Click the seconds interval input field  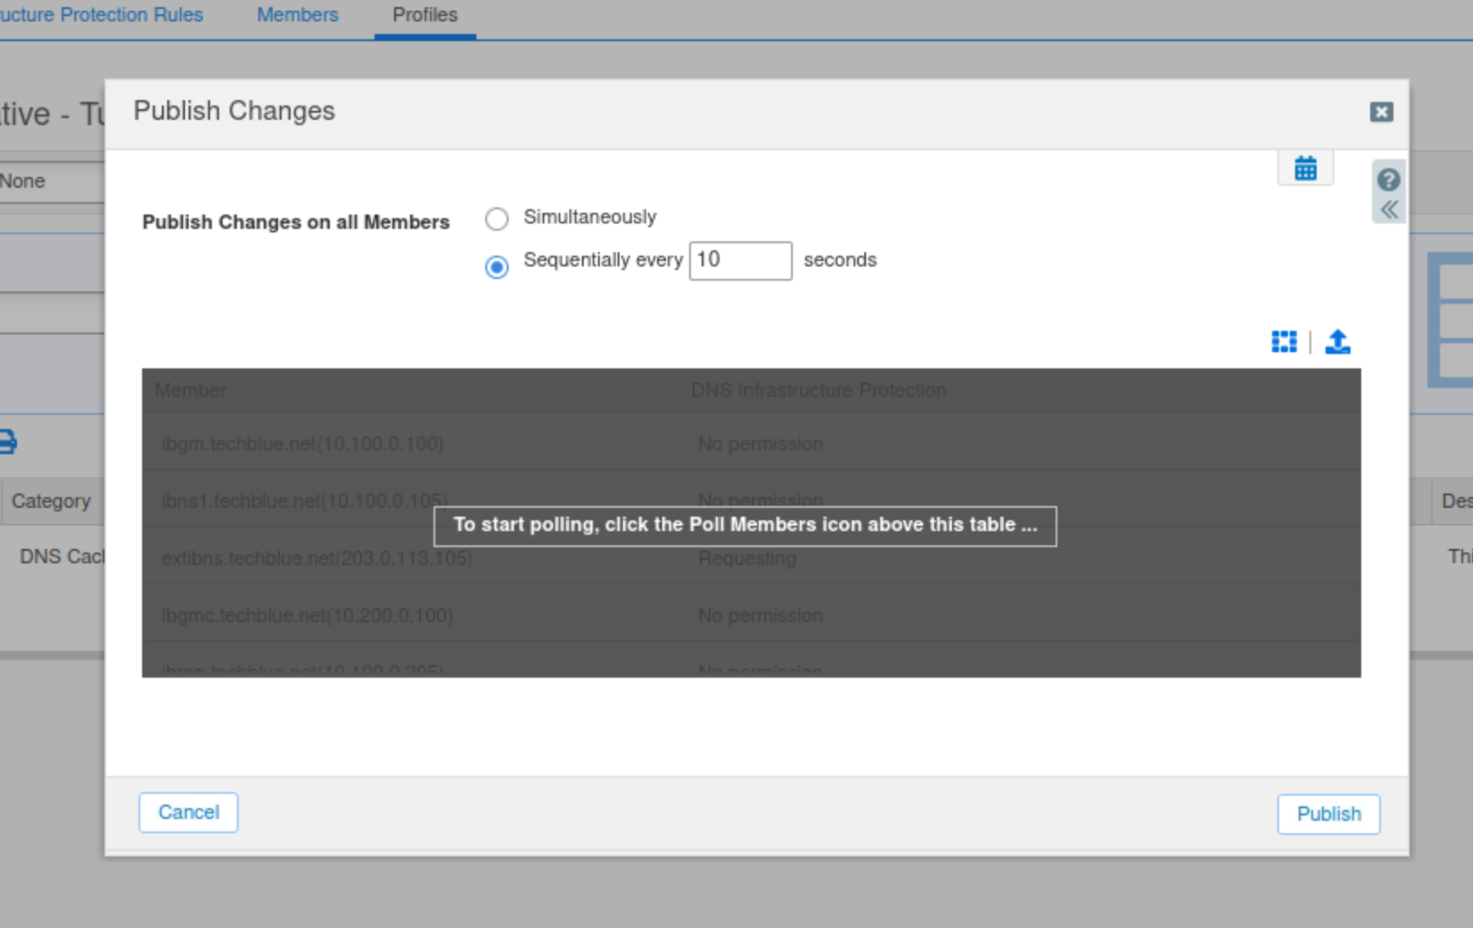tap(740, 260)
